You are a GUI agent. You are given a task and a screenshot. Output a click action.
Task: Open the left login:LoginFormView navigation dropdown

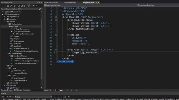[136, 5]
